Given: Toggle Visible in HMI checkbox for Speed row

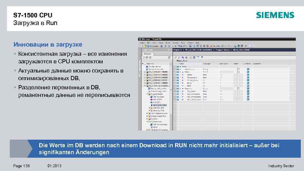Looking at the screenshot, I should [248, 75].
